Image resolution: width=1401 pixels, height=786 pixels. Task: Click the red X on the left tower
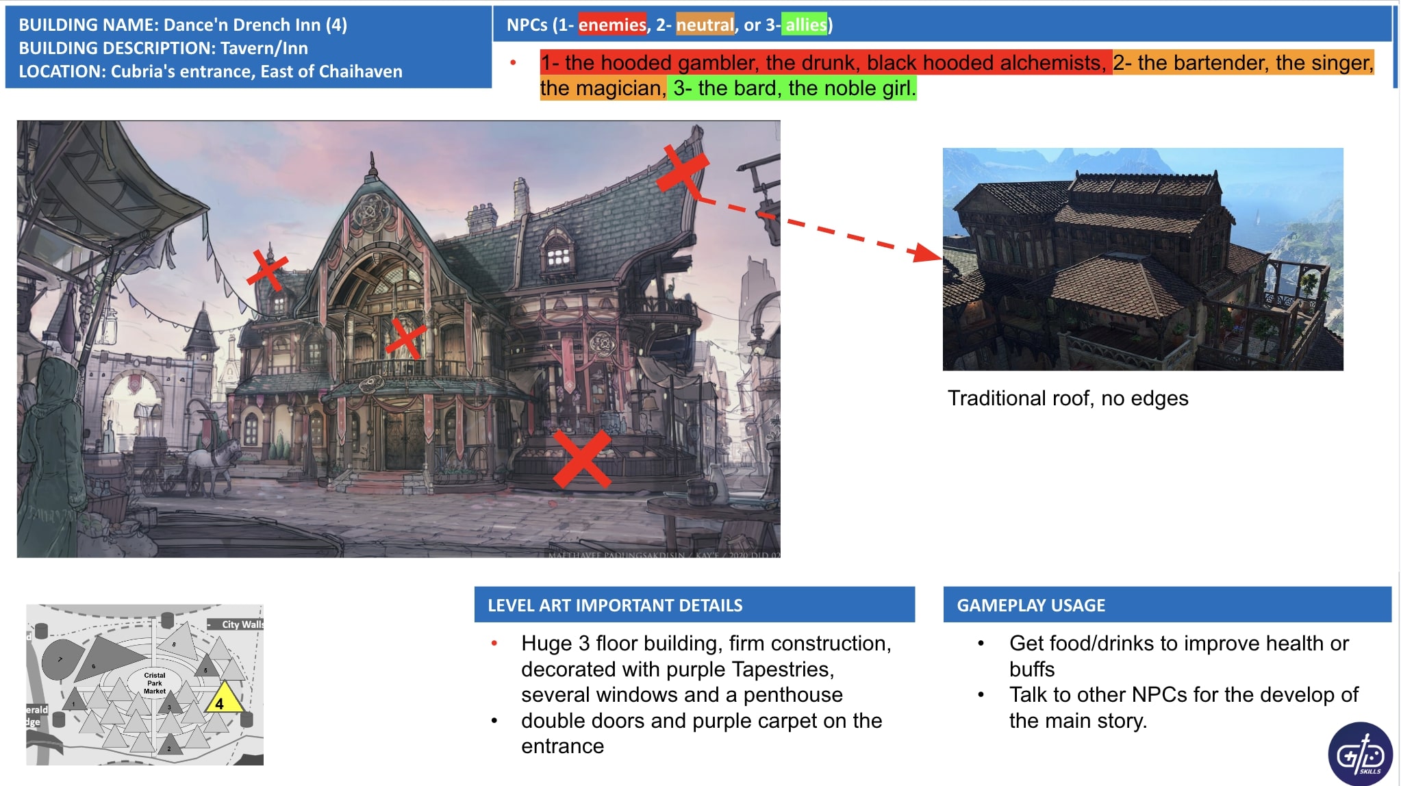coord(267,270)
